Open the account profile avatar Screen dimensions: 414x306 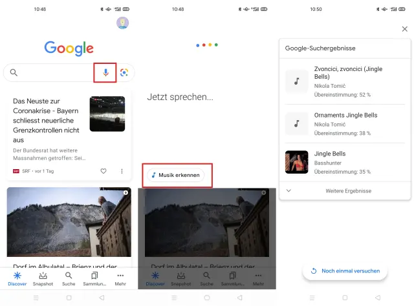click(122, 23)
